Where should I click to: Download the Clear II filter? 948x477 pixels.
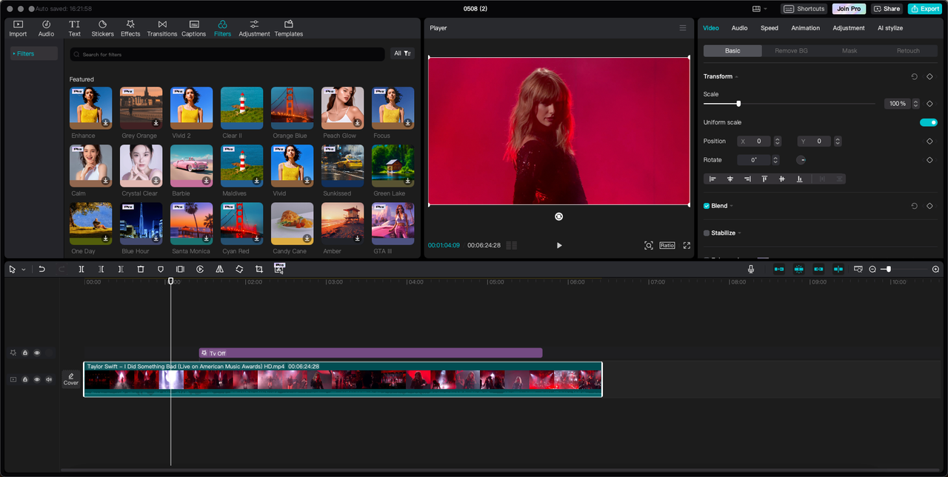click(257, 123)
